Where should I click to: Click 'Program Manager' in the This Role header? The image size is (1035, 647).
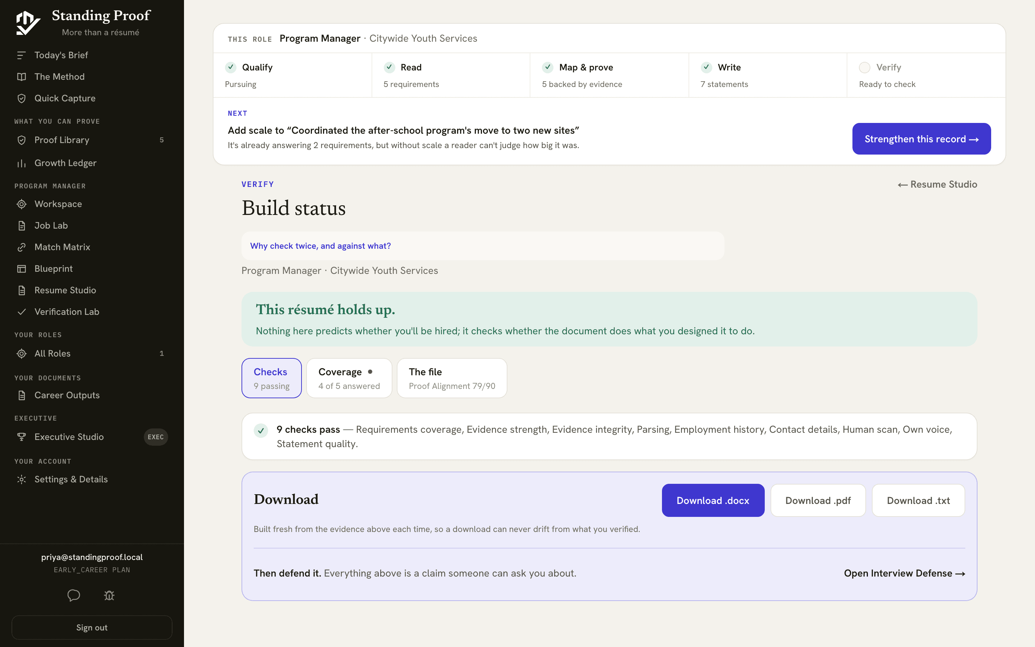click(x=319, y=38)
